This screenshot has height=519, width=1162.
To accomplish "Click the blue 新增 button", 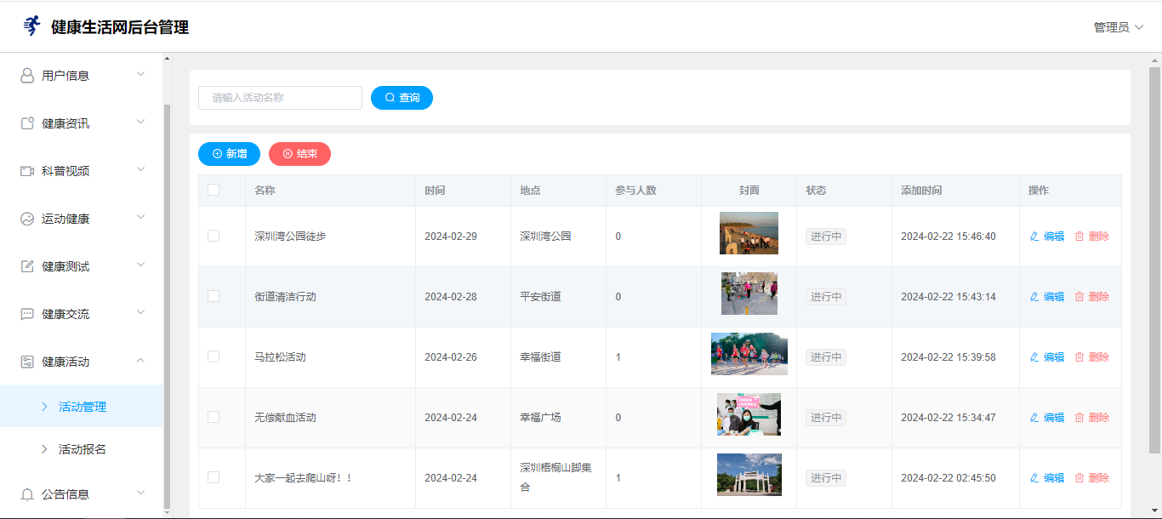I will (x=229, y=154).
